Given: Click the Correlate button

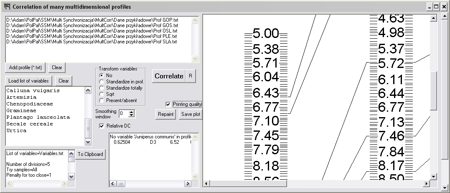Looking at the screenshot, I should 169,76.
